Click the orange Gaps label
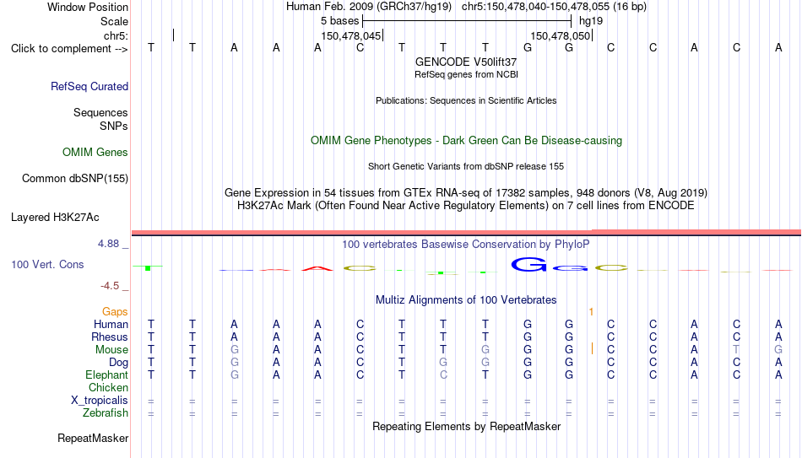The image size is (802, 458). tap(115, 312)
